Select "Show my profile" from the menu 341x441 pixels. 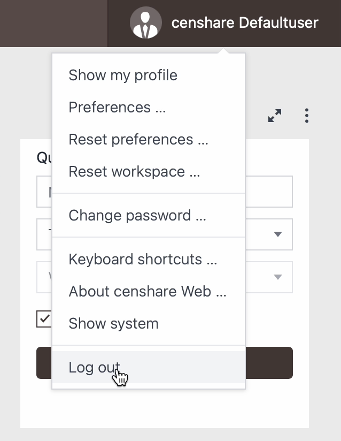122,75
